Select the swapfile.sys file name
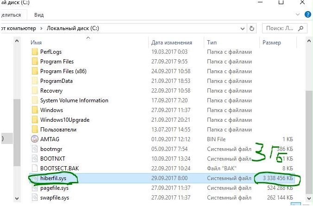The height and width of the screenshot is (206, 313). click(x=55, y=198)
